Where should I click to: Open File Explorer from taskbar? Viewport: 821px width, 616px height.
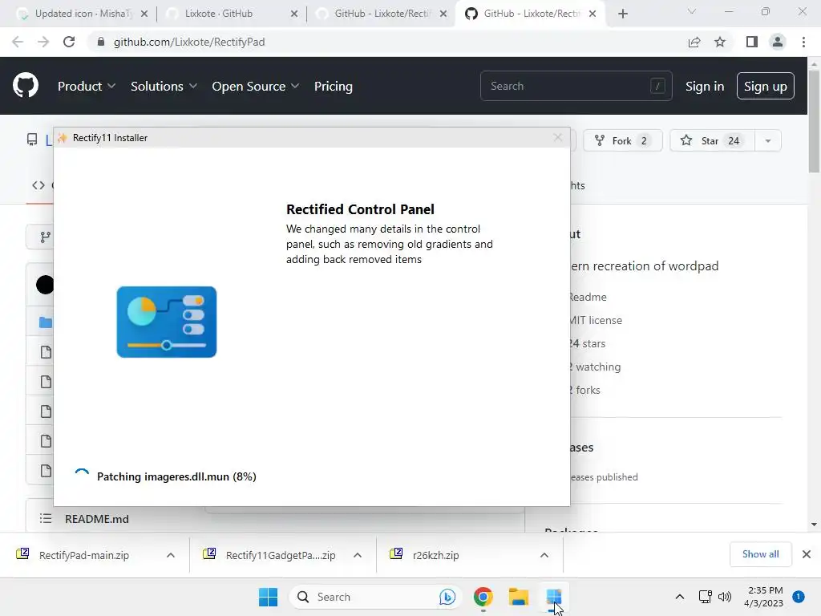tap(519, 597)
